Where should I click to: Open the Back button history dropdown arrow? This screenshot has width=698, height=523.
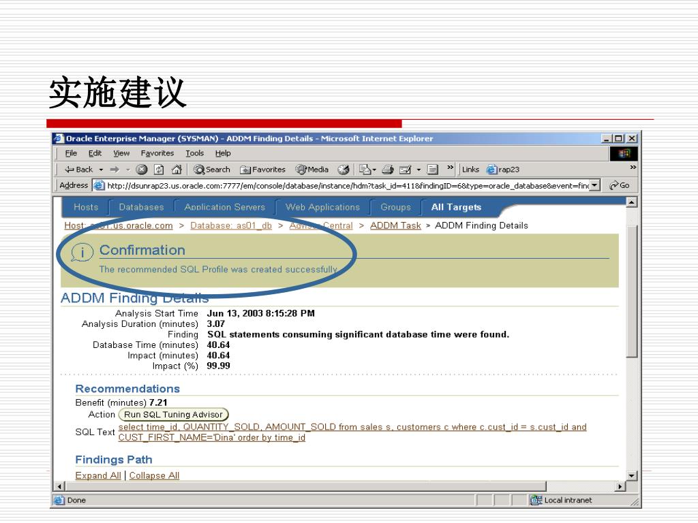pyautogui.click(x=101, y=170)
